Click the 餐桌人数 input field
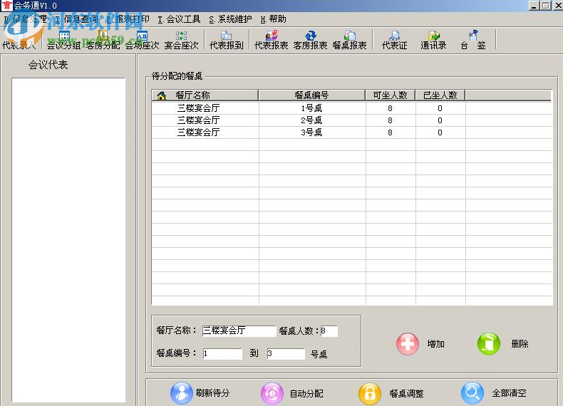This screenshot has height=406, width=563. point(329,330)
